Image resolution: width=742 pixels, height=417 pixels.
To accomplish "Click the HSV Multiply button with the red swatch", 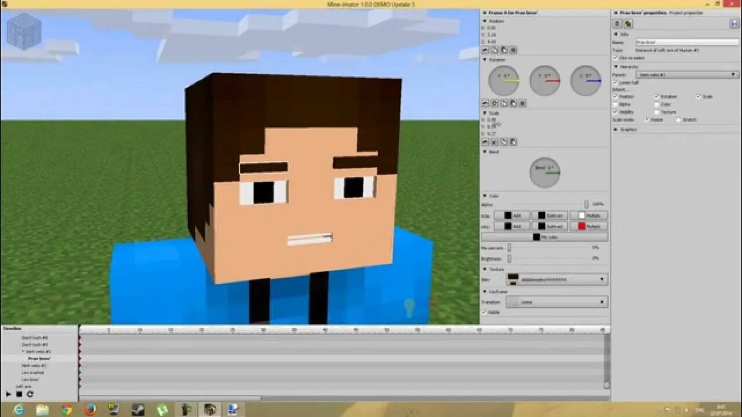I will (589, 226).
